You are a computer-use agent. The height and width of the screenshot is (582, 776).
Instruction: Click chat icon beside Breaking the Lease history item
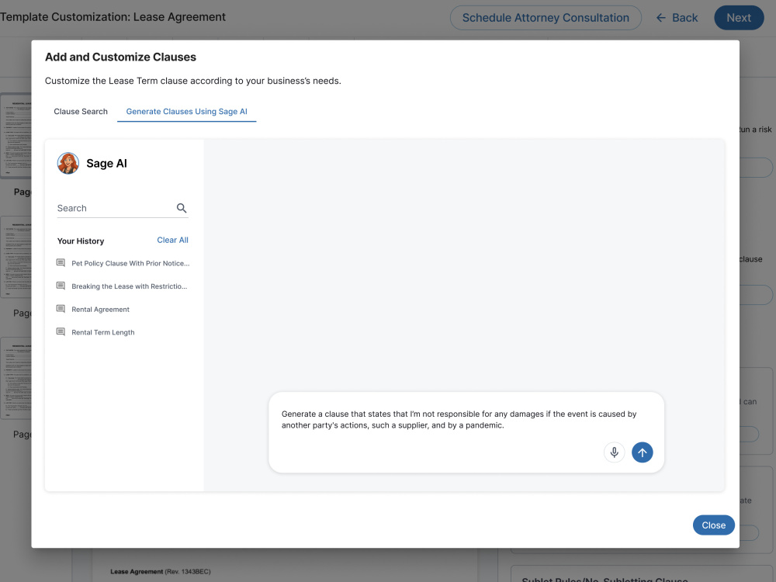[x=61, y=286]
